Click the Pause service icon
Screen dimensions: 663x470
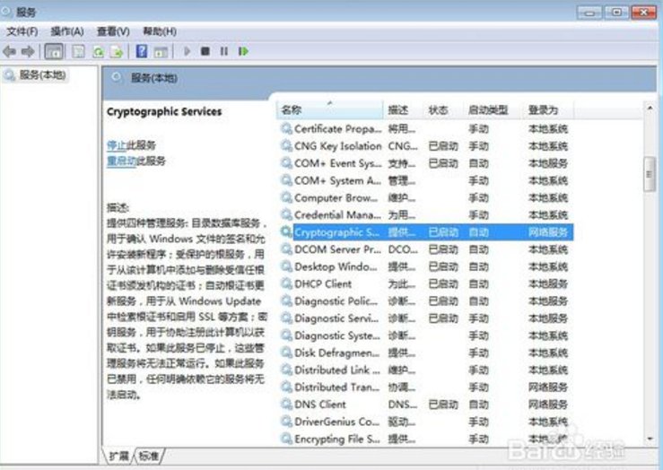[x=224, y=51]
